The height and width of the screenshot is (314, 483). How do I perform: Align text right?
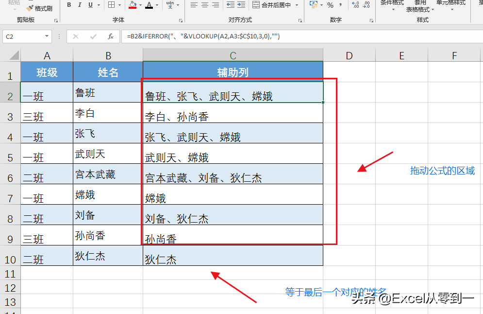coord(216,5)
